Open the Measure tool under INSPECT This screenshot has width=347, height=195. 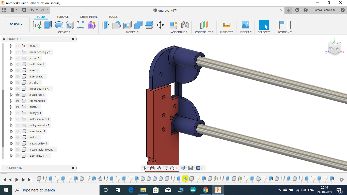tap(226, 25)
